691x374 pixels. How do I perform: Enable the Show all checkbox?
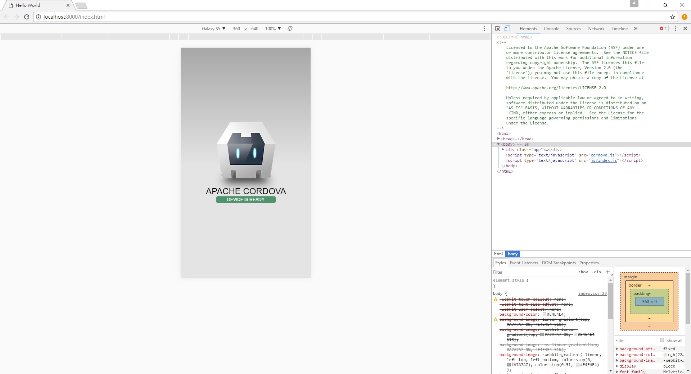(x=662, y=340)
